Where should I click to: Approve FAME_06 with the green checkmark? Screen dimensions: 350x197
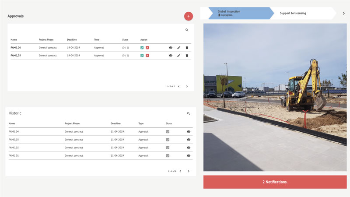click(x=142, y=48)
